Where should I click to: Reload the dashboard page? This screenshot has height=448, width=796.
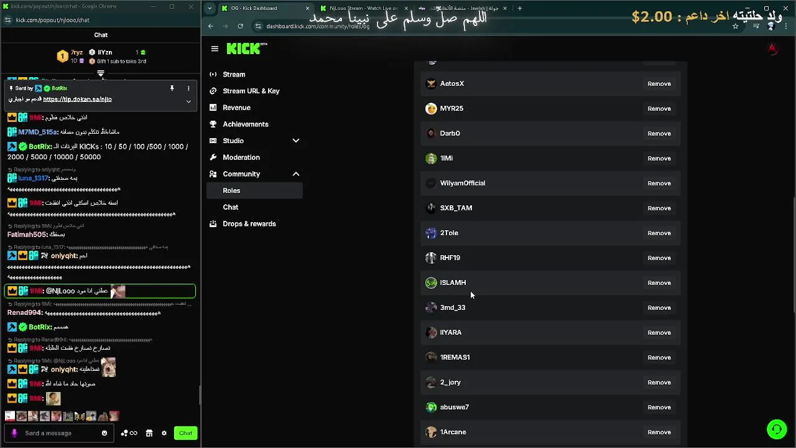pyautogui.click(x=241, y=26)
